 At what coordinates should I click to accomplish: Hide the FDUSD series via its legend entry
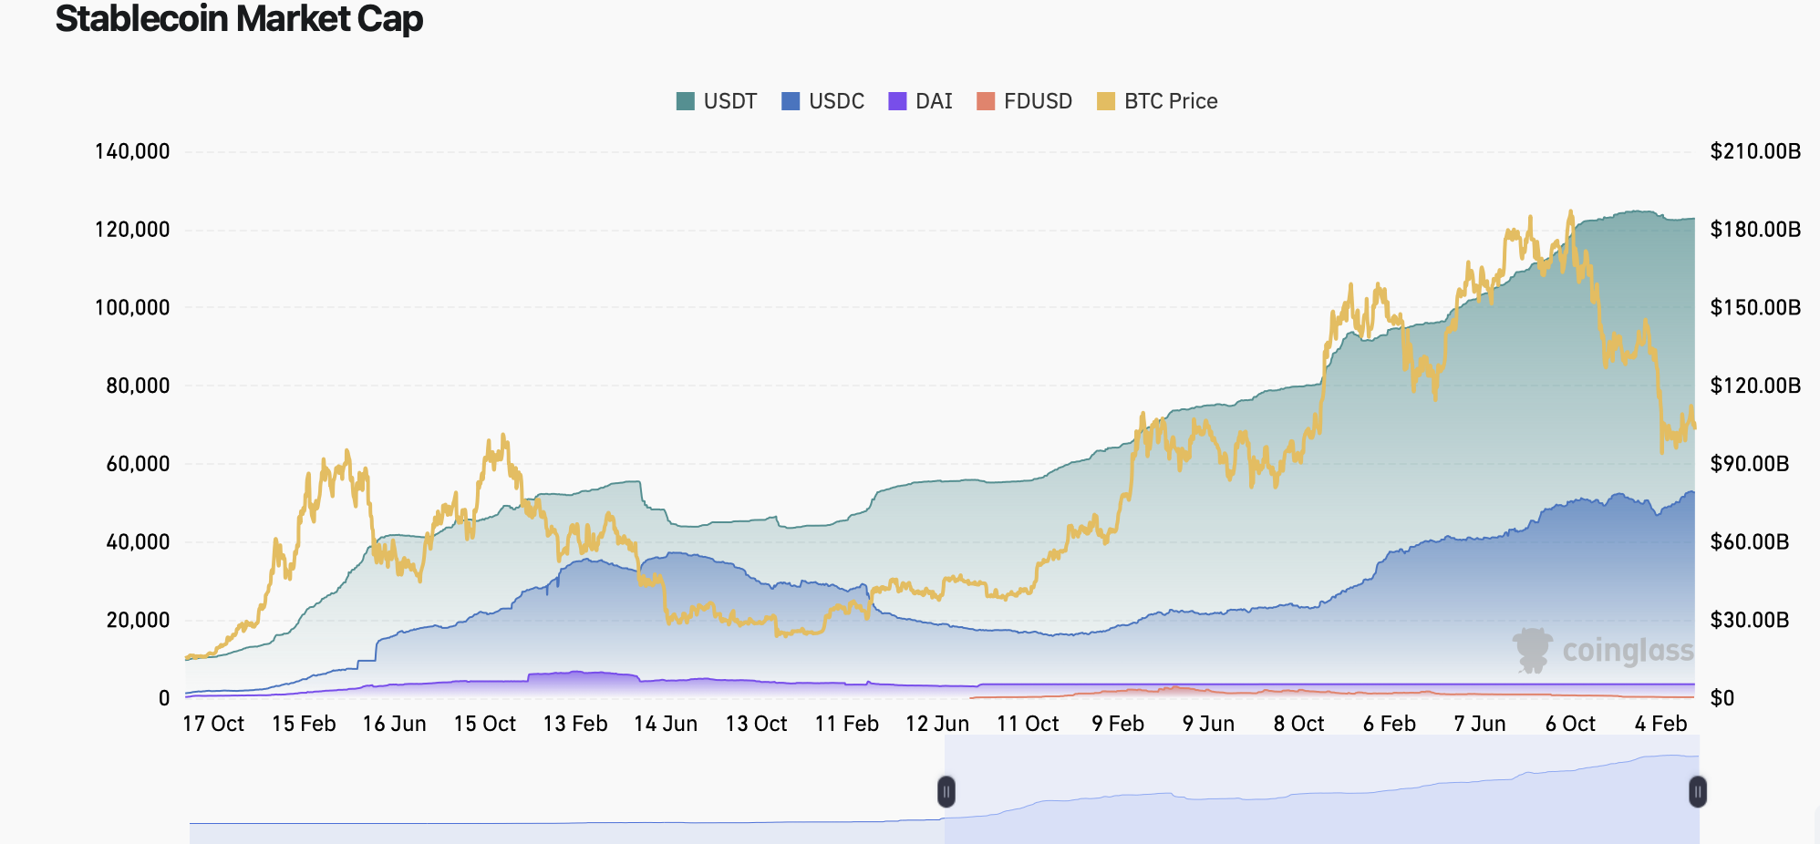coord(1038,101)
